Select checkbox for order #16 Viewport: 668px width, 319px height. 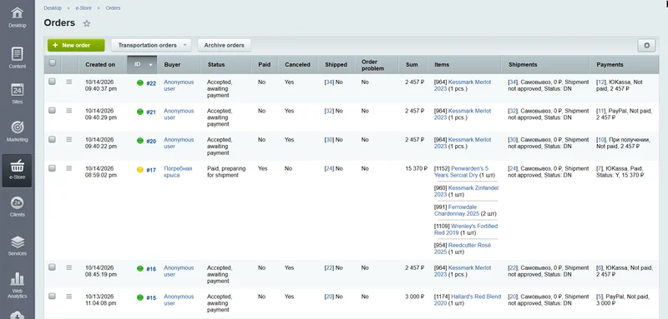pyautogui.click(x=52, y=267)
